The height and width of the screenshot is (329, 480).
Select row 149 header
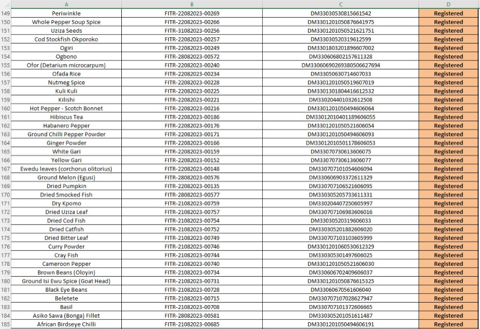(6, 13)
